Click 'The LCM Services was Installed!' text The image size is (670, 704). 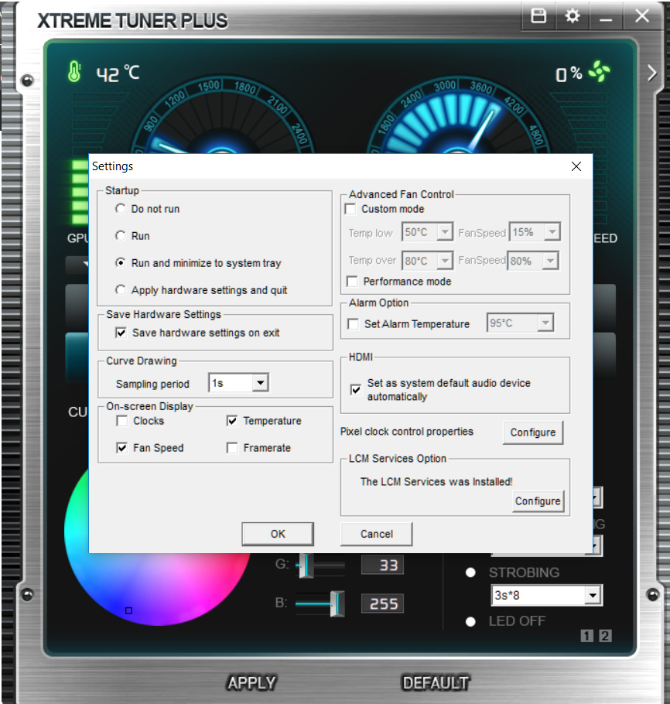tap(436, 482)
